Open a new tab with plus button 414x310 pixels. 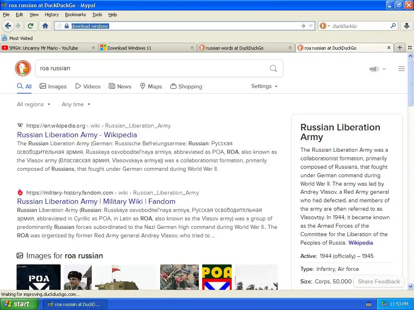400,48
